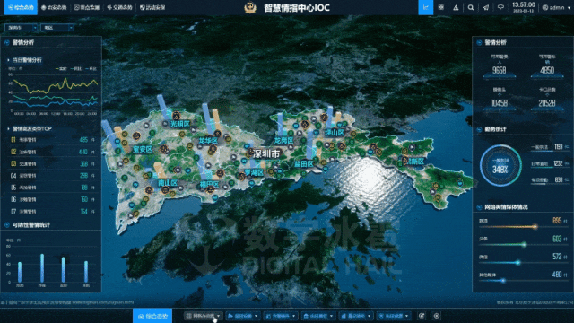
Task: Switch to the 交通态势 navigation tab
Action: tap(119, 7)
